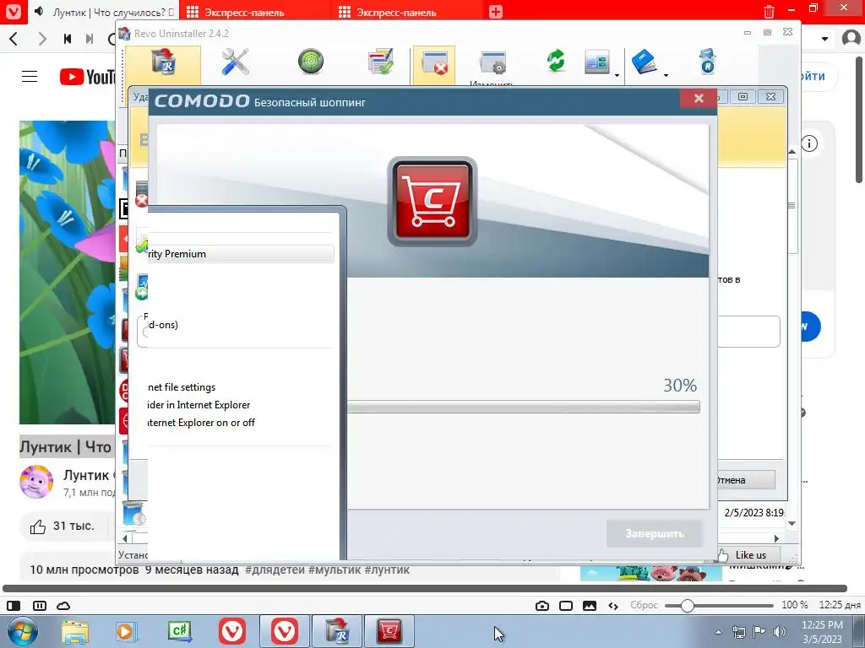865x648 pixels.
Task: Open the volume speaker tray icon
Action: (779, 632)
